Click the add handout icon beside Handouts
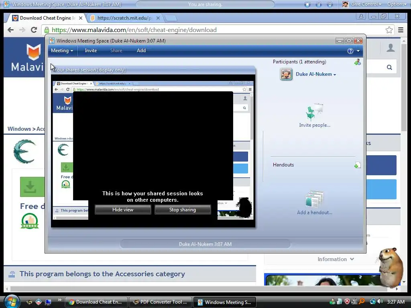Image resolution: width=411 pixels, height=308 pixels. click(357, 165)
